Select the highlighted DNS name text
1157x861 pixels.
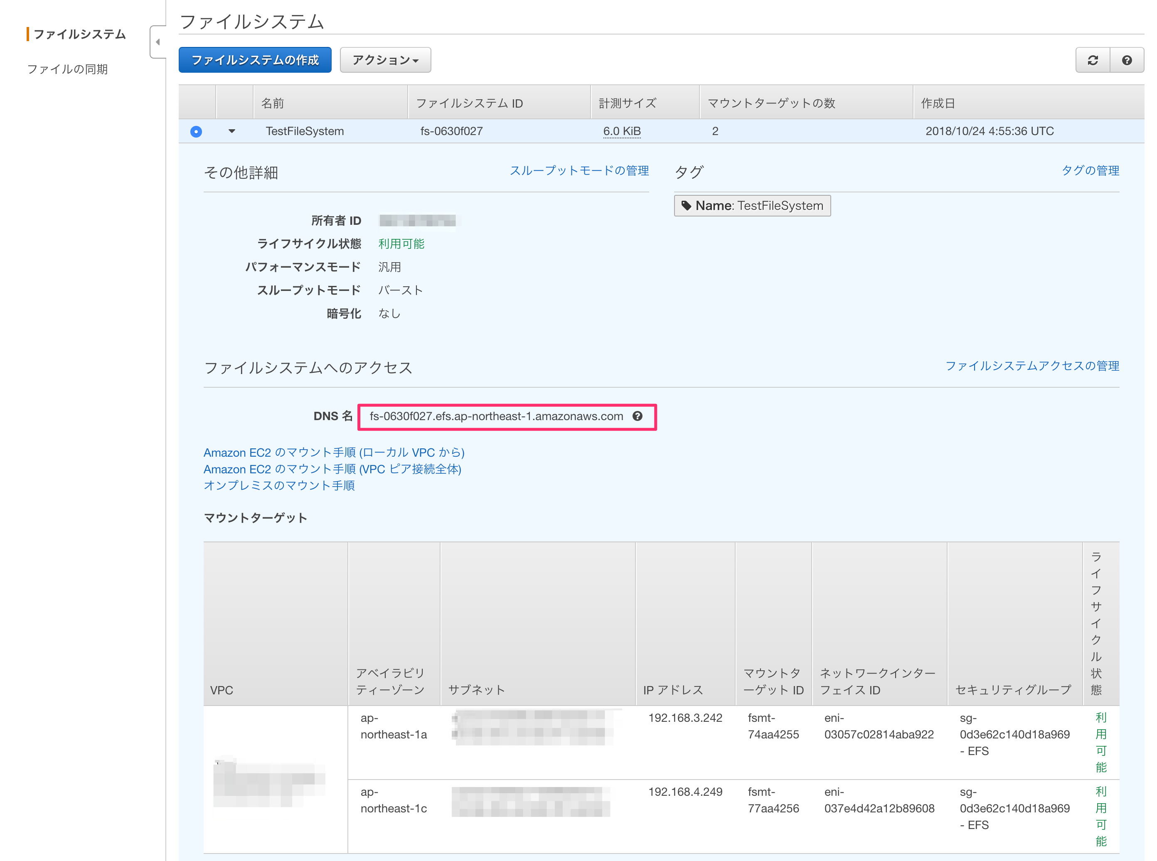[x=496, y=416]
